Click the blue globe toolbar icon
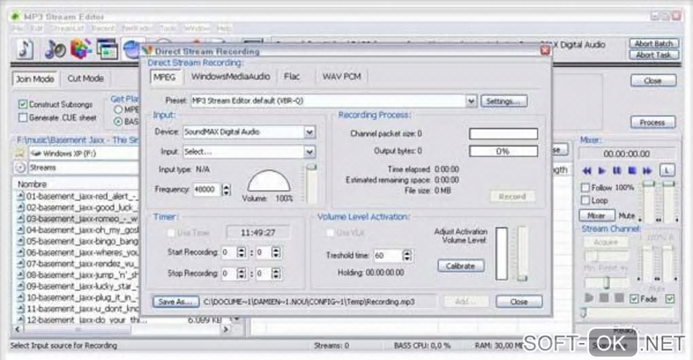The height and width of the screenshot is (360, 693). pyautogui.click(x=131, y=50)
